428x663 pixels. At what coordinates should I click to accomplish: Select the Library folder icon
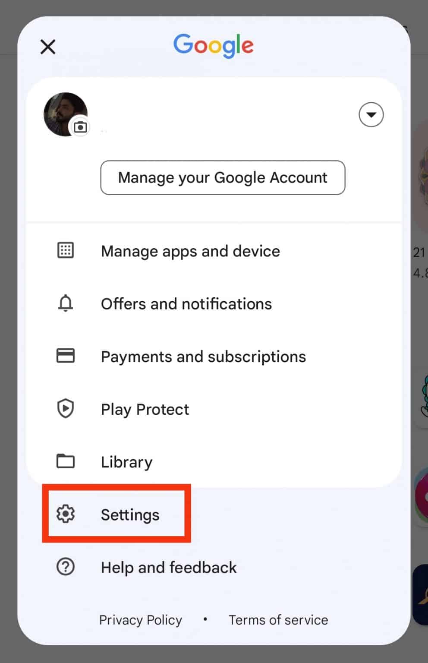[x=65, y=461]
